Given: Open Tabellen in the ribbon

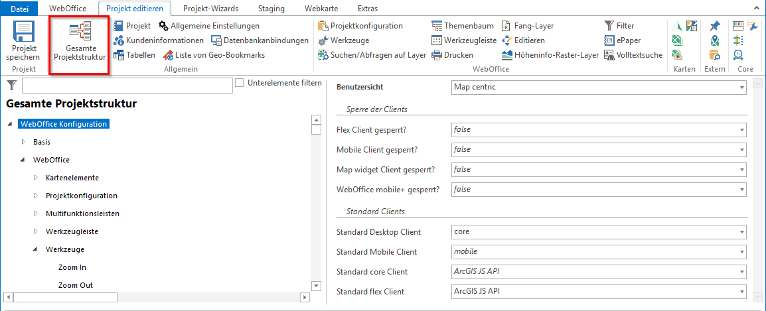Looking at the screenshot, I should point(134,55).
